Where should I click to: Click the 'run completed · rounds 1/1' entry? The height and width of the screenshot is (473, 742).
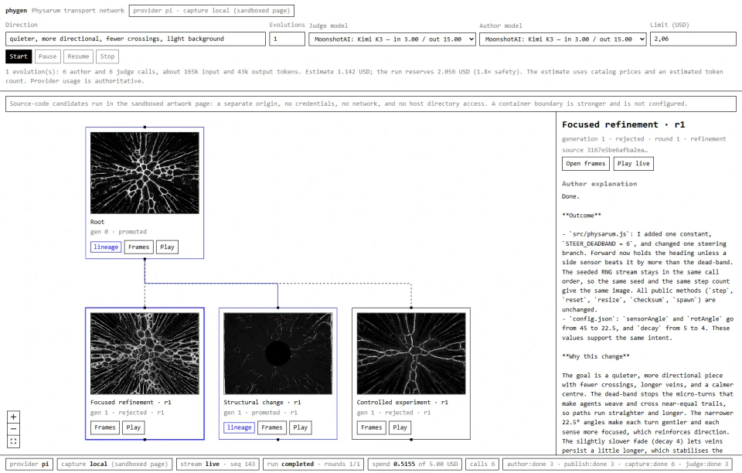[x=314, y=464]
